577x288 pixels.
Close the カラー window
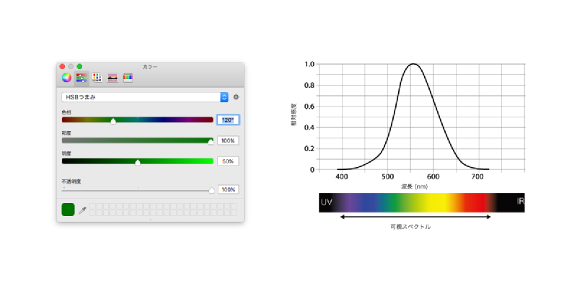[62, 66]
